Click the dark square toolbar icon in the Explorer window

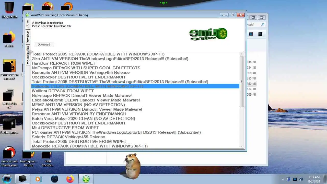click(260, 34)
